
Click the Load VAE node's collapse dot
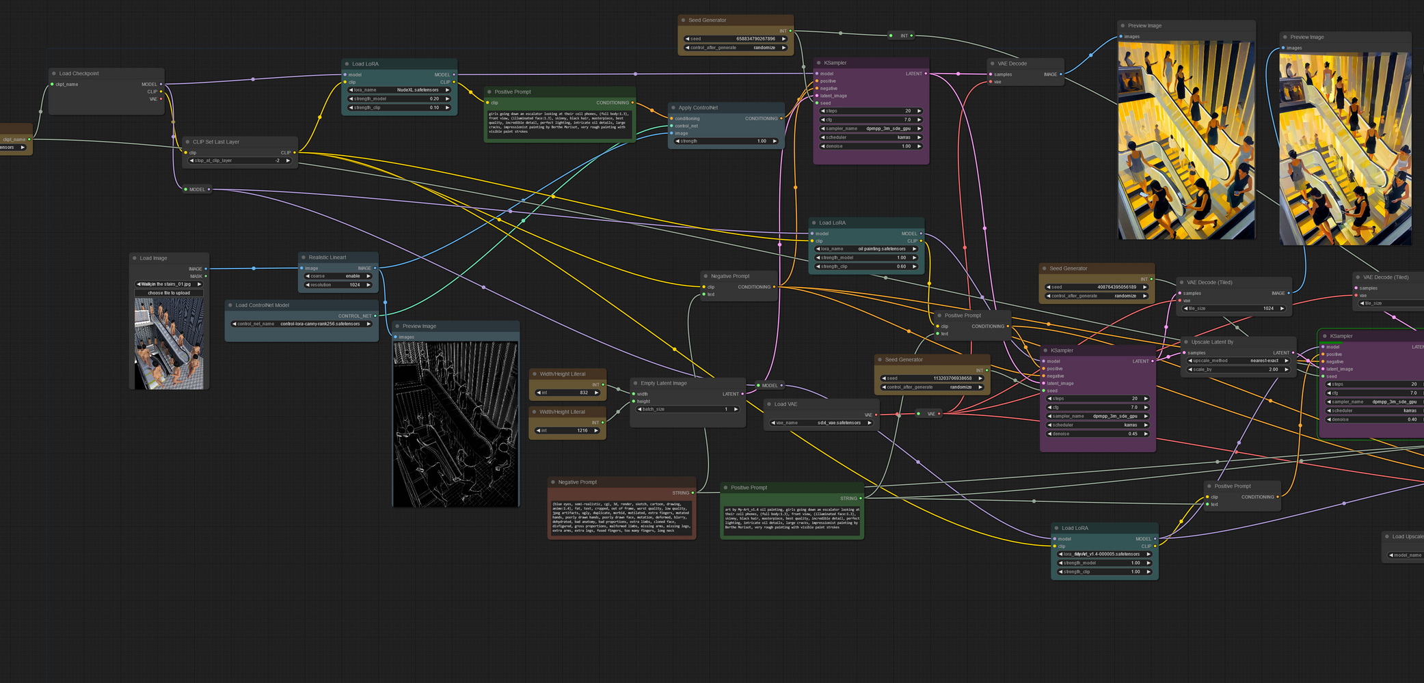coord(769,404)
